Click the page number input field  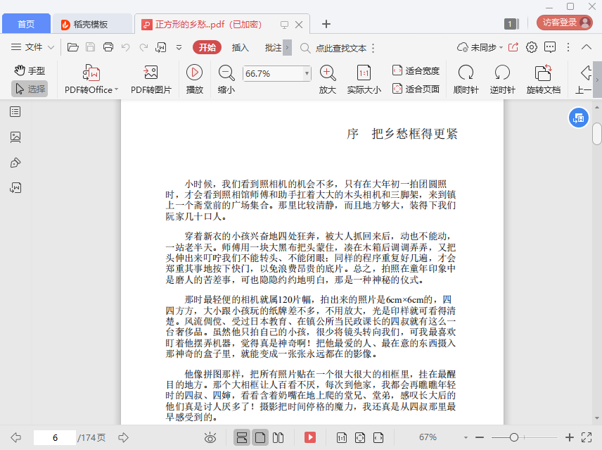point(55,437)
